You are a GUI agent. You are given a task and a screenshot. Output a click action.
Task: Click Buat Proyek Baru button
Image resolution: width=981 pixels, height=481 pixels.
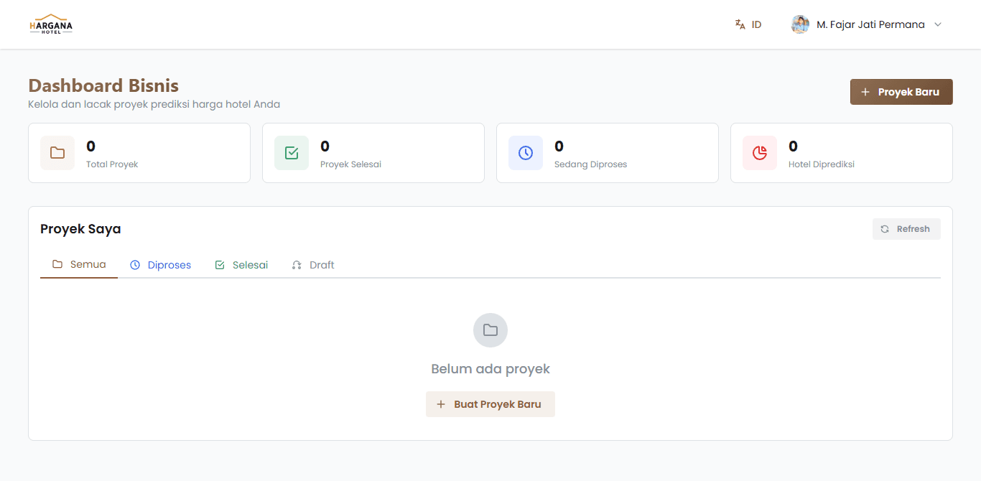[x=490, y=404]
